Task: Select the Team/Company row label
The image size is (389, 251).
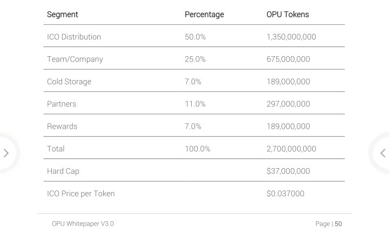Action: point(75,59)
